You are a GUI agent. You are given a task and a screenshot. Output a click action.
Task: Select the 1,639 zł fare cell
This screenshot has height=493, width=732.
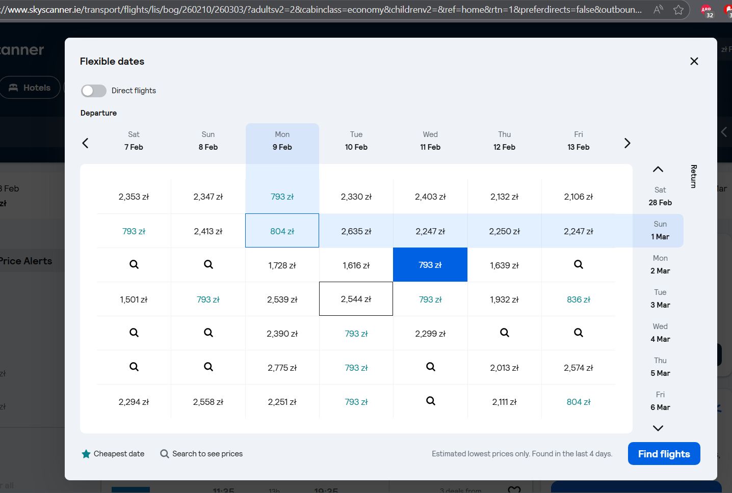click(505, 265)
